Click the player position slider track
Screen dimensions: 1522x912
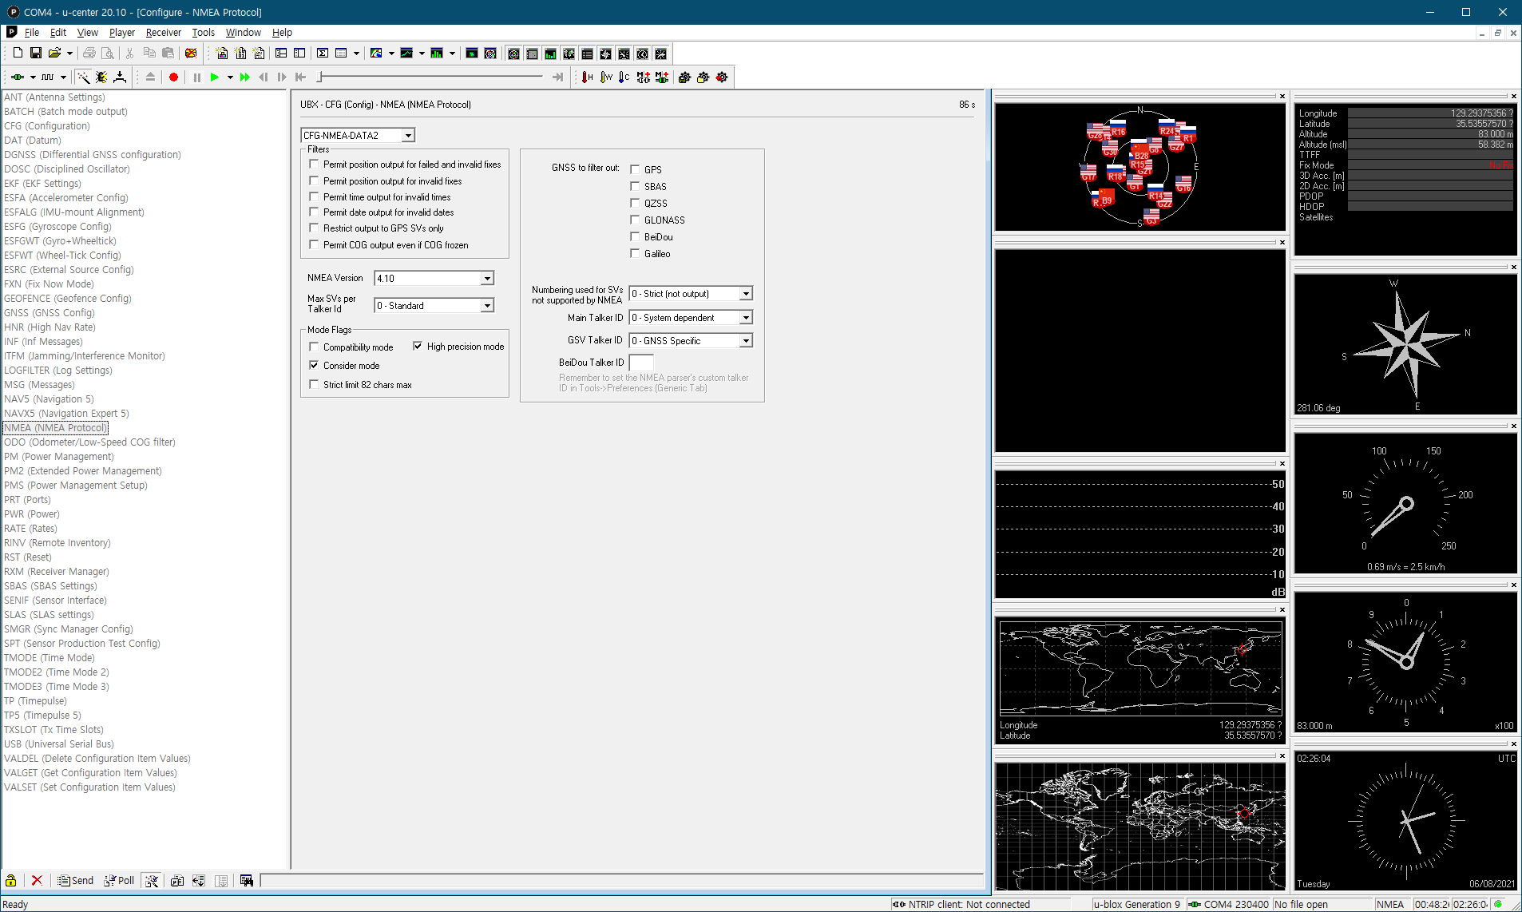431,77
